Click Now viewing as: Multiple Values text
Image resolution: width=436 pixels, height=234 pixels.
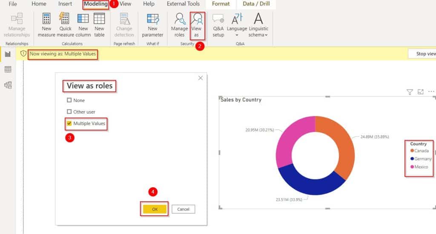click(63, 54)
